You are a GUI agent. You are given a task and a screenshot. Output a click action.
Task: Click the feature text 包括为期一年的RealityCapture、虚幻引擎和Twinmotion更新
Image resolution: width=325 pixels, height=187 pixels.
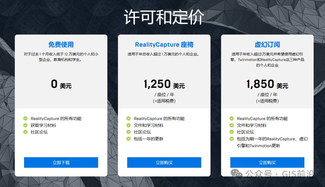coord(272,142)
